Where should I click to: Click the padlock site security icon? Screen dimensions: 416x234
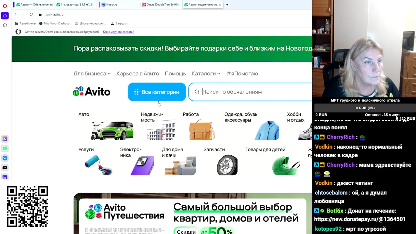(x=40, y=14)
